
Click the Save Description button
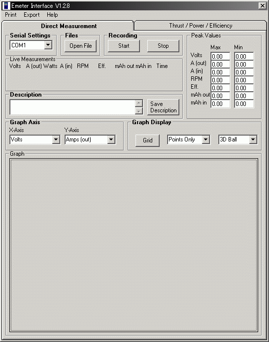pos(163,107)
